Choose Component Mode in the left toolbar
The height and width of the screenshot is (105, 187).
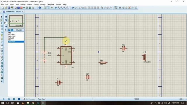coord(2,20)
